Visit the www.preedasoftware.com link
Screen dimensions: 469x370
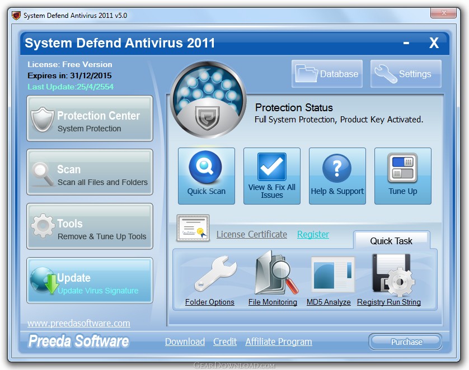79,323
